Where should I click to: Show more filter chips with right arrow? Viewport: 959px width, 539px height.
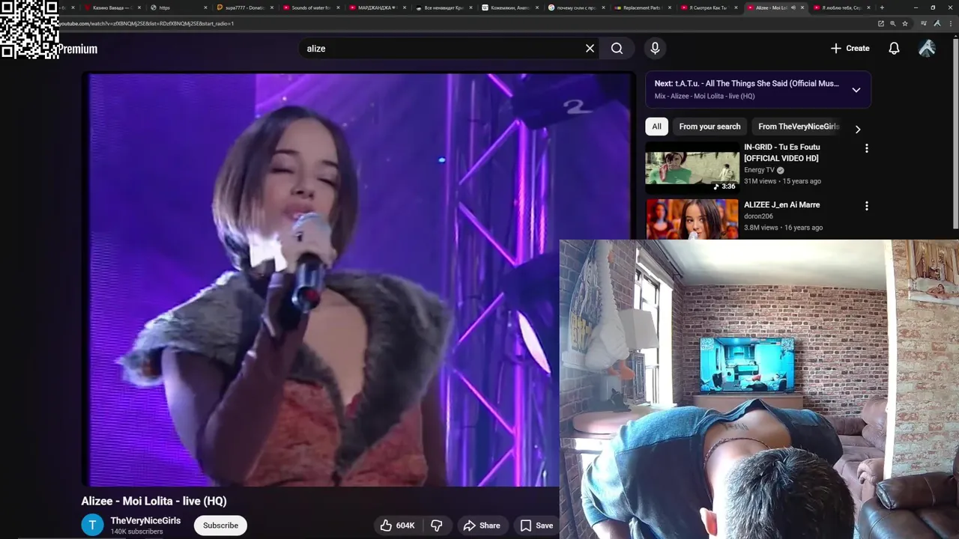[858, 129]
